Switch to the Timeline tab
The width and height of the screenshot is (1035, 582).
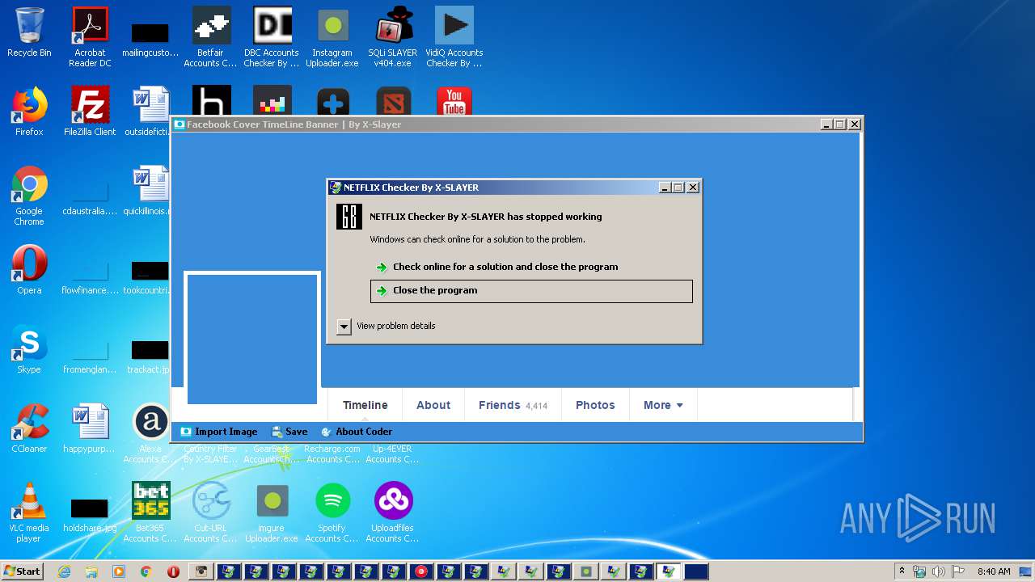coord(365,405)
